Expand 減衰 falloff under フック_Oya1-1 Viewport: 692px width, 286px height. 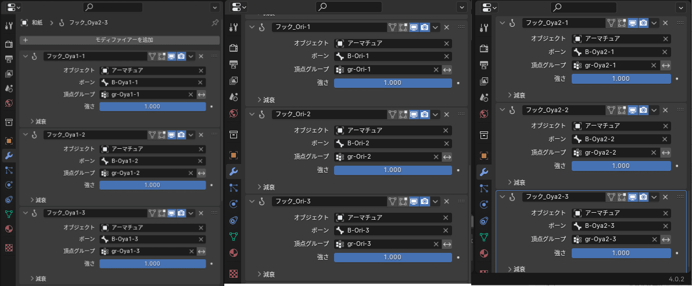[39, 121]
